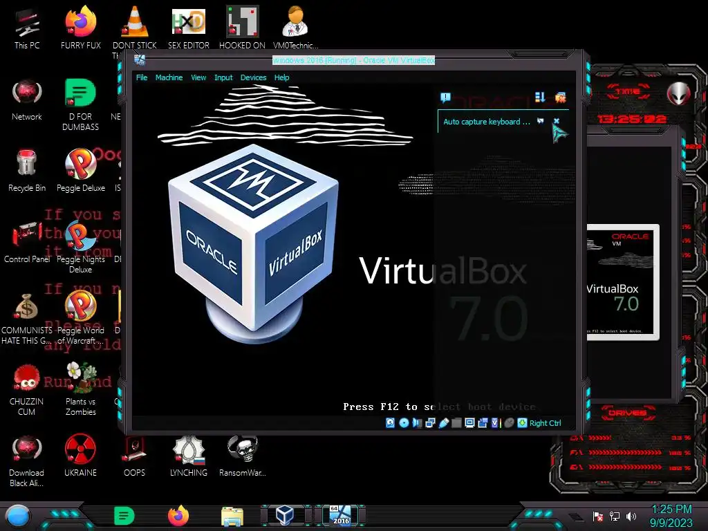The height and width of the screenshot is (531, 708).
Task: Open the USB devices indicator in status bar
Action: [x=443, y=422]
